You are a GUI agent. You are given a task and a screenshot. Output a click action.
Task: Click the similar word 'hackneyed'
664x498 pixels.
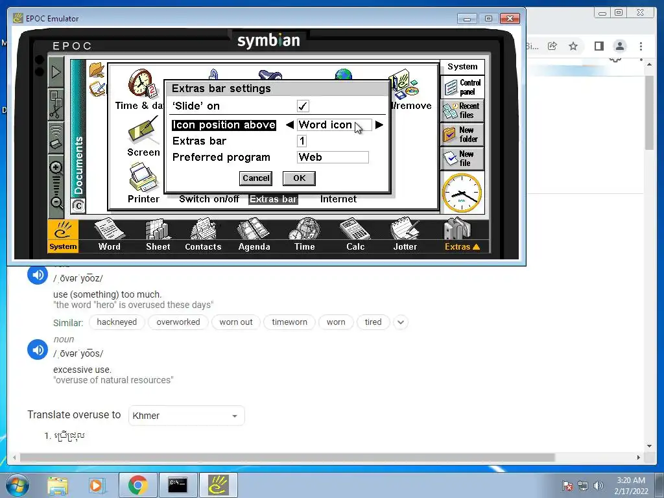[x=117, y=322]
